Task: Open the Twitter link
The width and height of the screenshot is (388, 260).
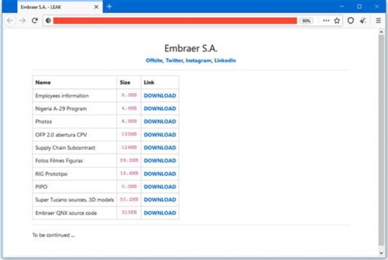Action: (174, 61)
